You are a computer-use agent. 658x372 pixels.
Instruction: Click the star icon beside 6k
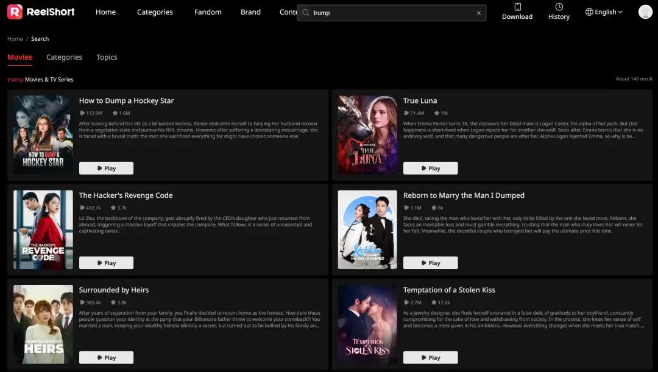[x=434, y=208]
